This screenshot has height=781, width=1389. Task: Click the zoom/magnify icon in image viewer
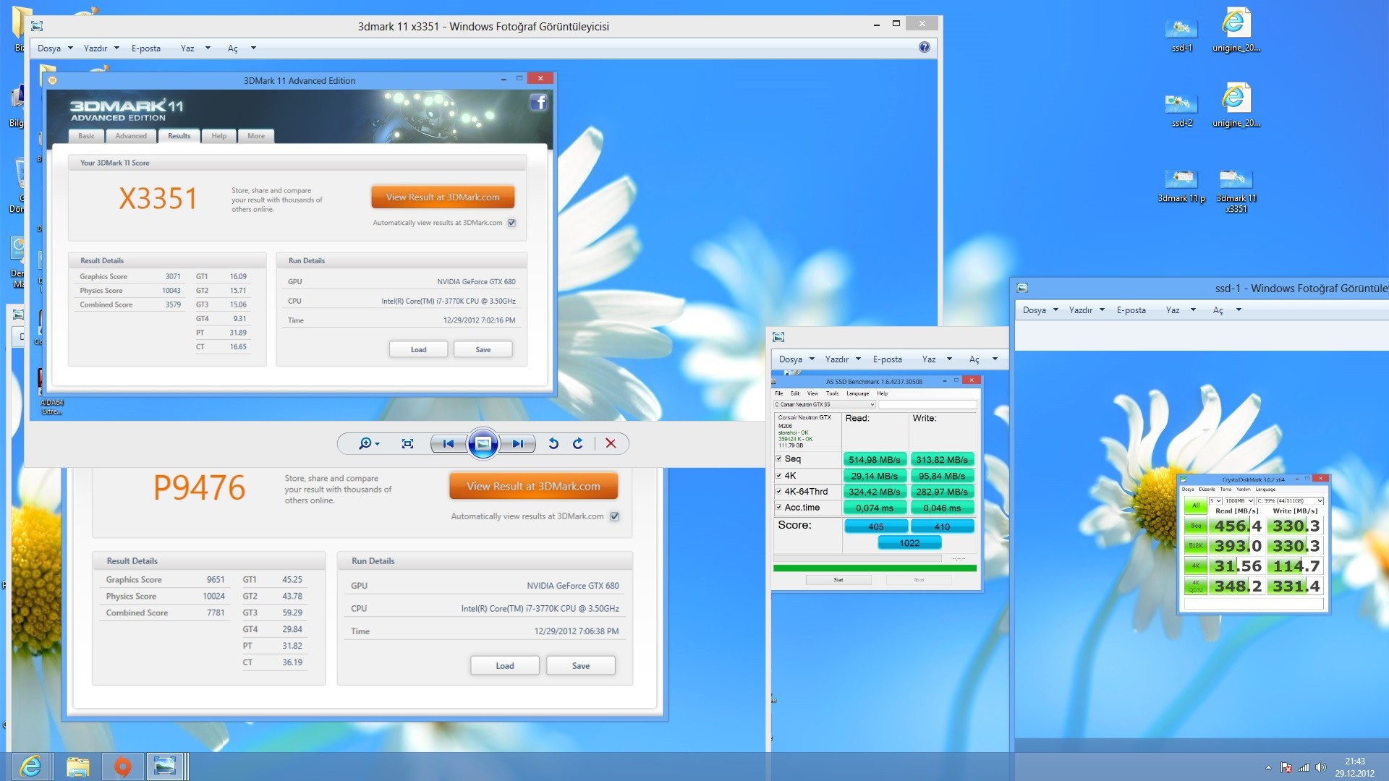[x=365, y=443]
